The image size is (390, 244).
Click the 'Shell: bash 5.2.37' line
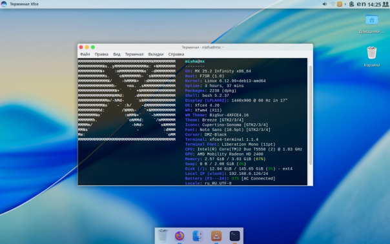[207, 96]
